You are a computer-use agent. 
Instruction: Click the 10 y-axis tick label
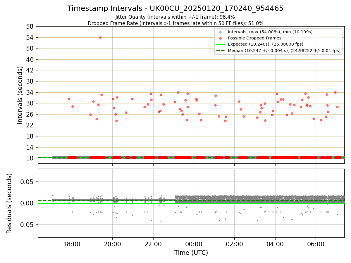point(31,158)
